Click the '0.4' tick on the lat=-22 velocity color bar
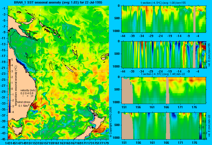This screenshot has width=212, height=145. click(204, 115)
